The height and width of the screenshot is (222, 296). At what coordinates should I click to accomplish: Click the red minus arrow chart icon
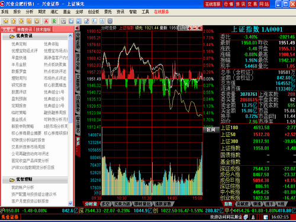[195, 28]
